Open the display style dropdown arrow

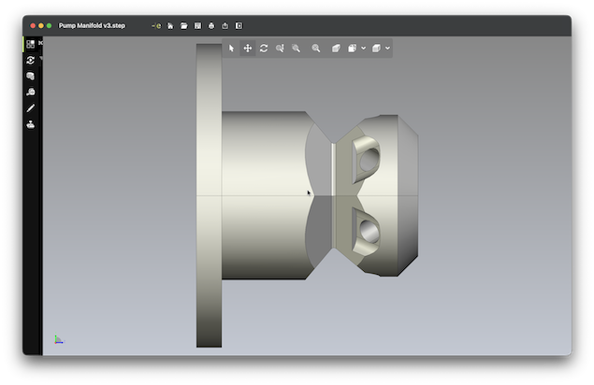(x=387, y=48)
